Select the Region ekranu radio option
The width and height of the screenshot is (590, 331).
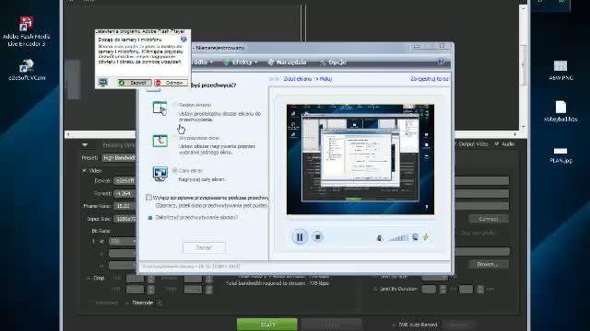click(x=174, y=105)
